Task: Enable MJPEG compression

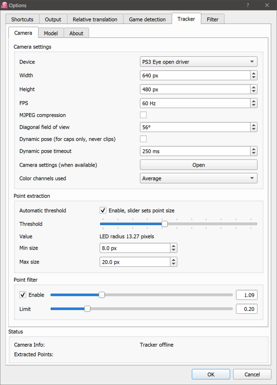Action: (x=143, y=114)
